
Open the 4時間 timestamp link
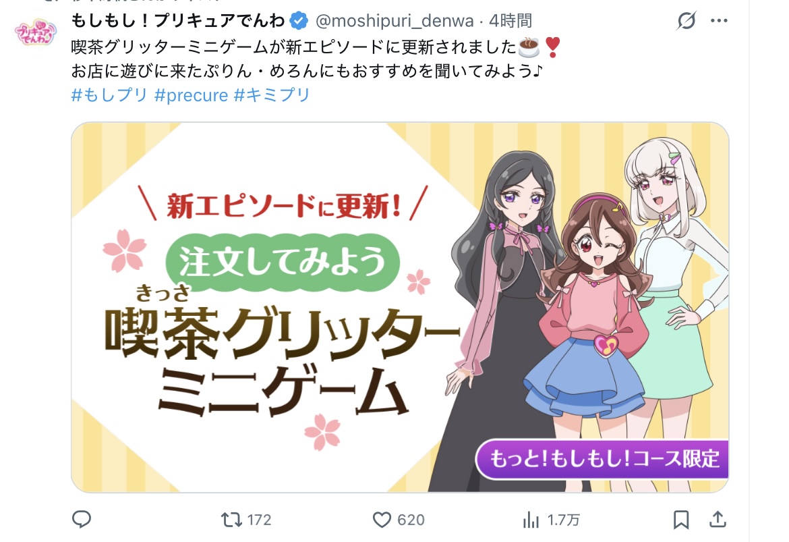(510, 21)
